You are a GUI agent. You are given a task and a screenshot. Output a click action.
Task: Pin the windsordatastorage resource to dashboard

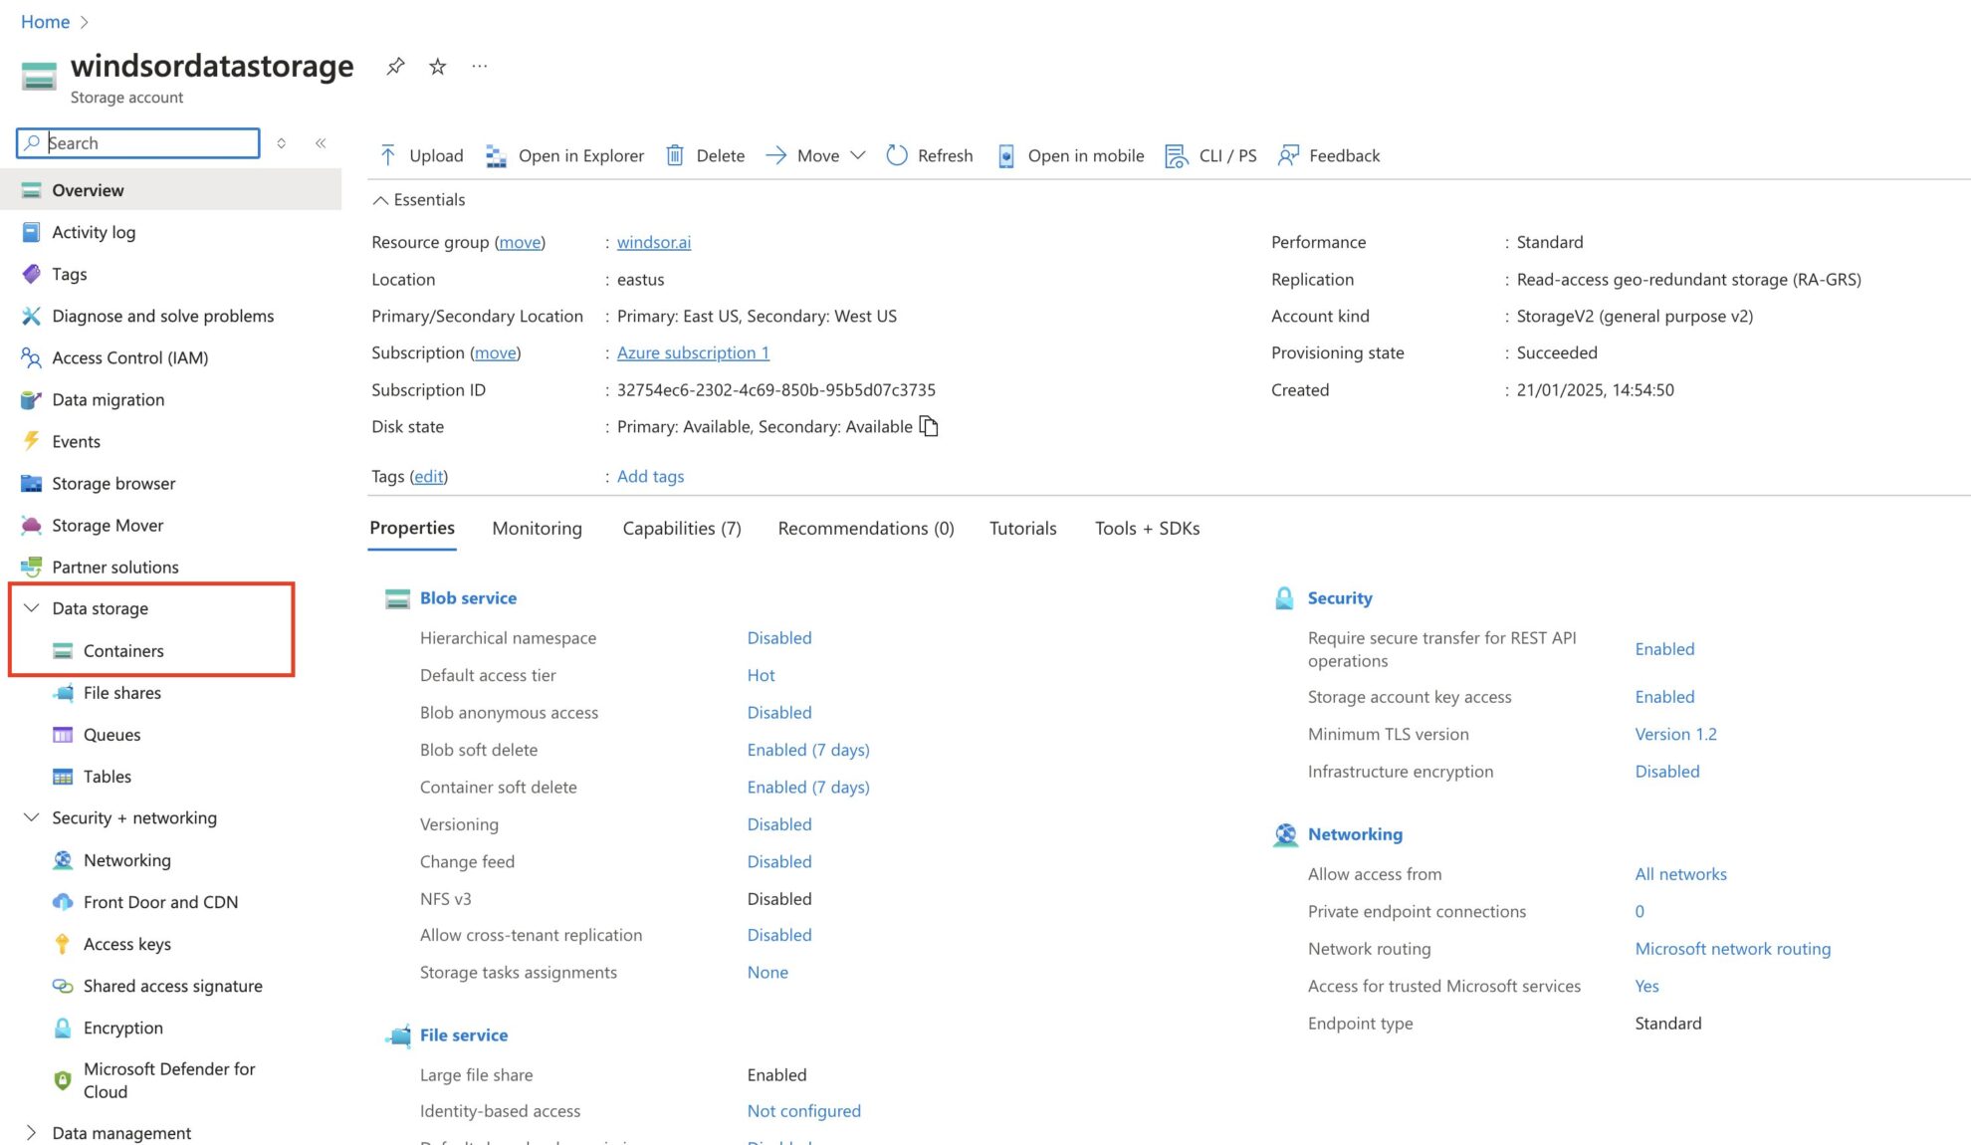click(395, 67)
